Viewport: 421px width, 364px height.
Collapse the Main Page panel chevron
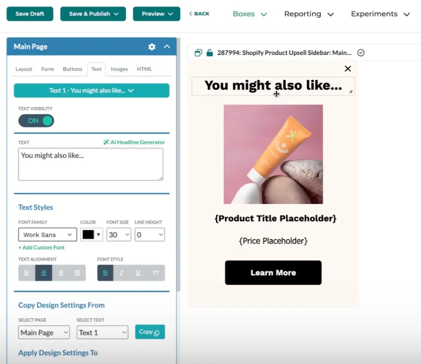167,46
